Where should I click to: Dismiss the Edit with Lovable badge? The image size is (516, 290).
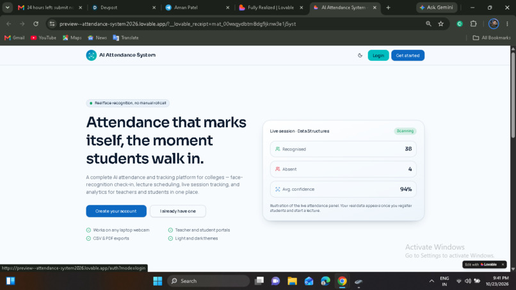click(503, 264)
